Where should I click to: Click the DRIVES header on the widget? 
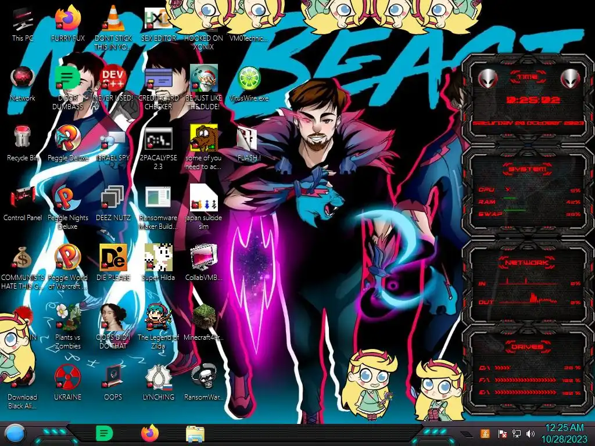528,347
